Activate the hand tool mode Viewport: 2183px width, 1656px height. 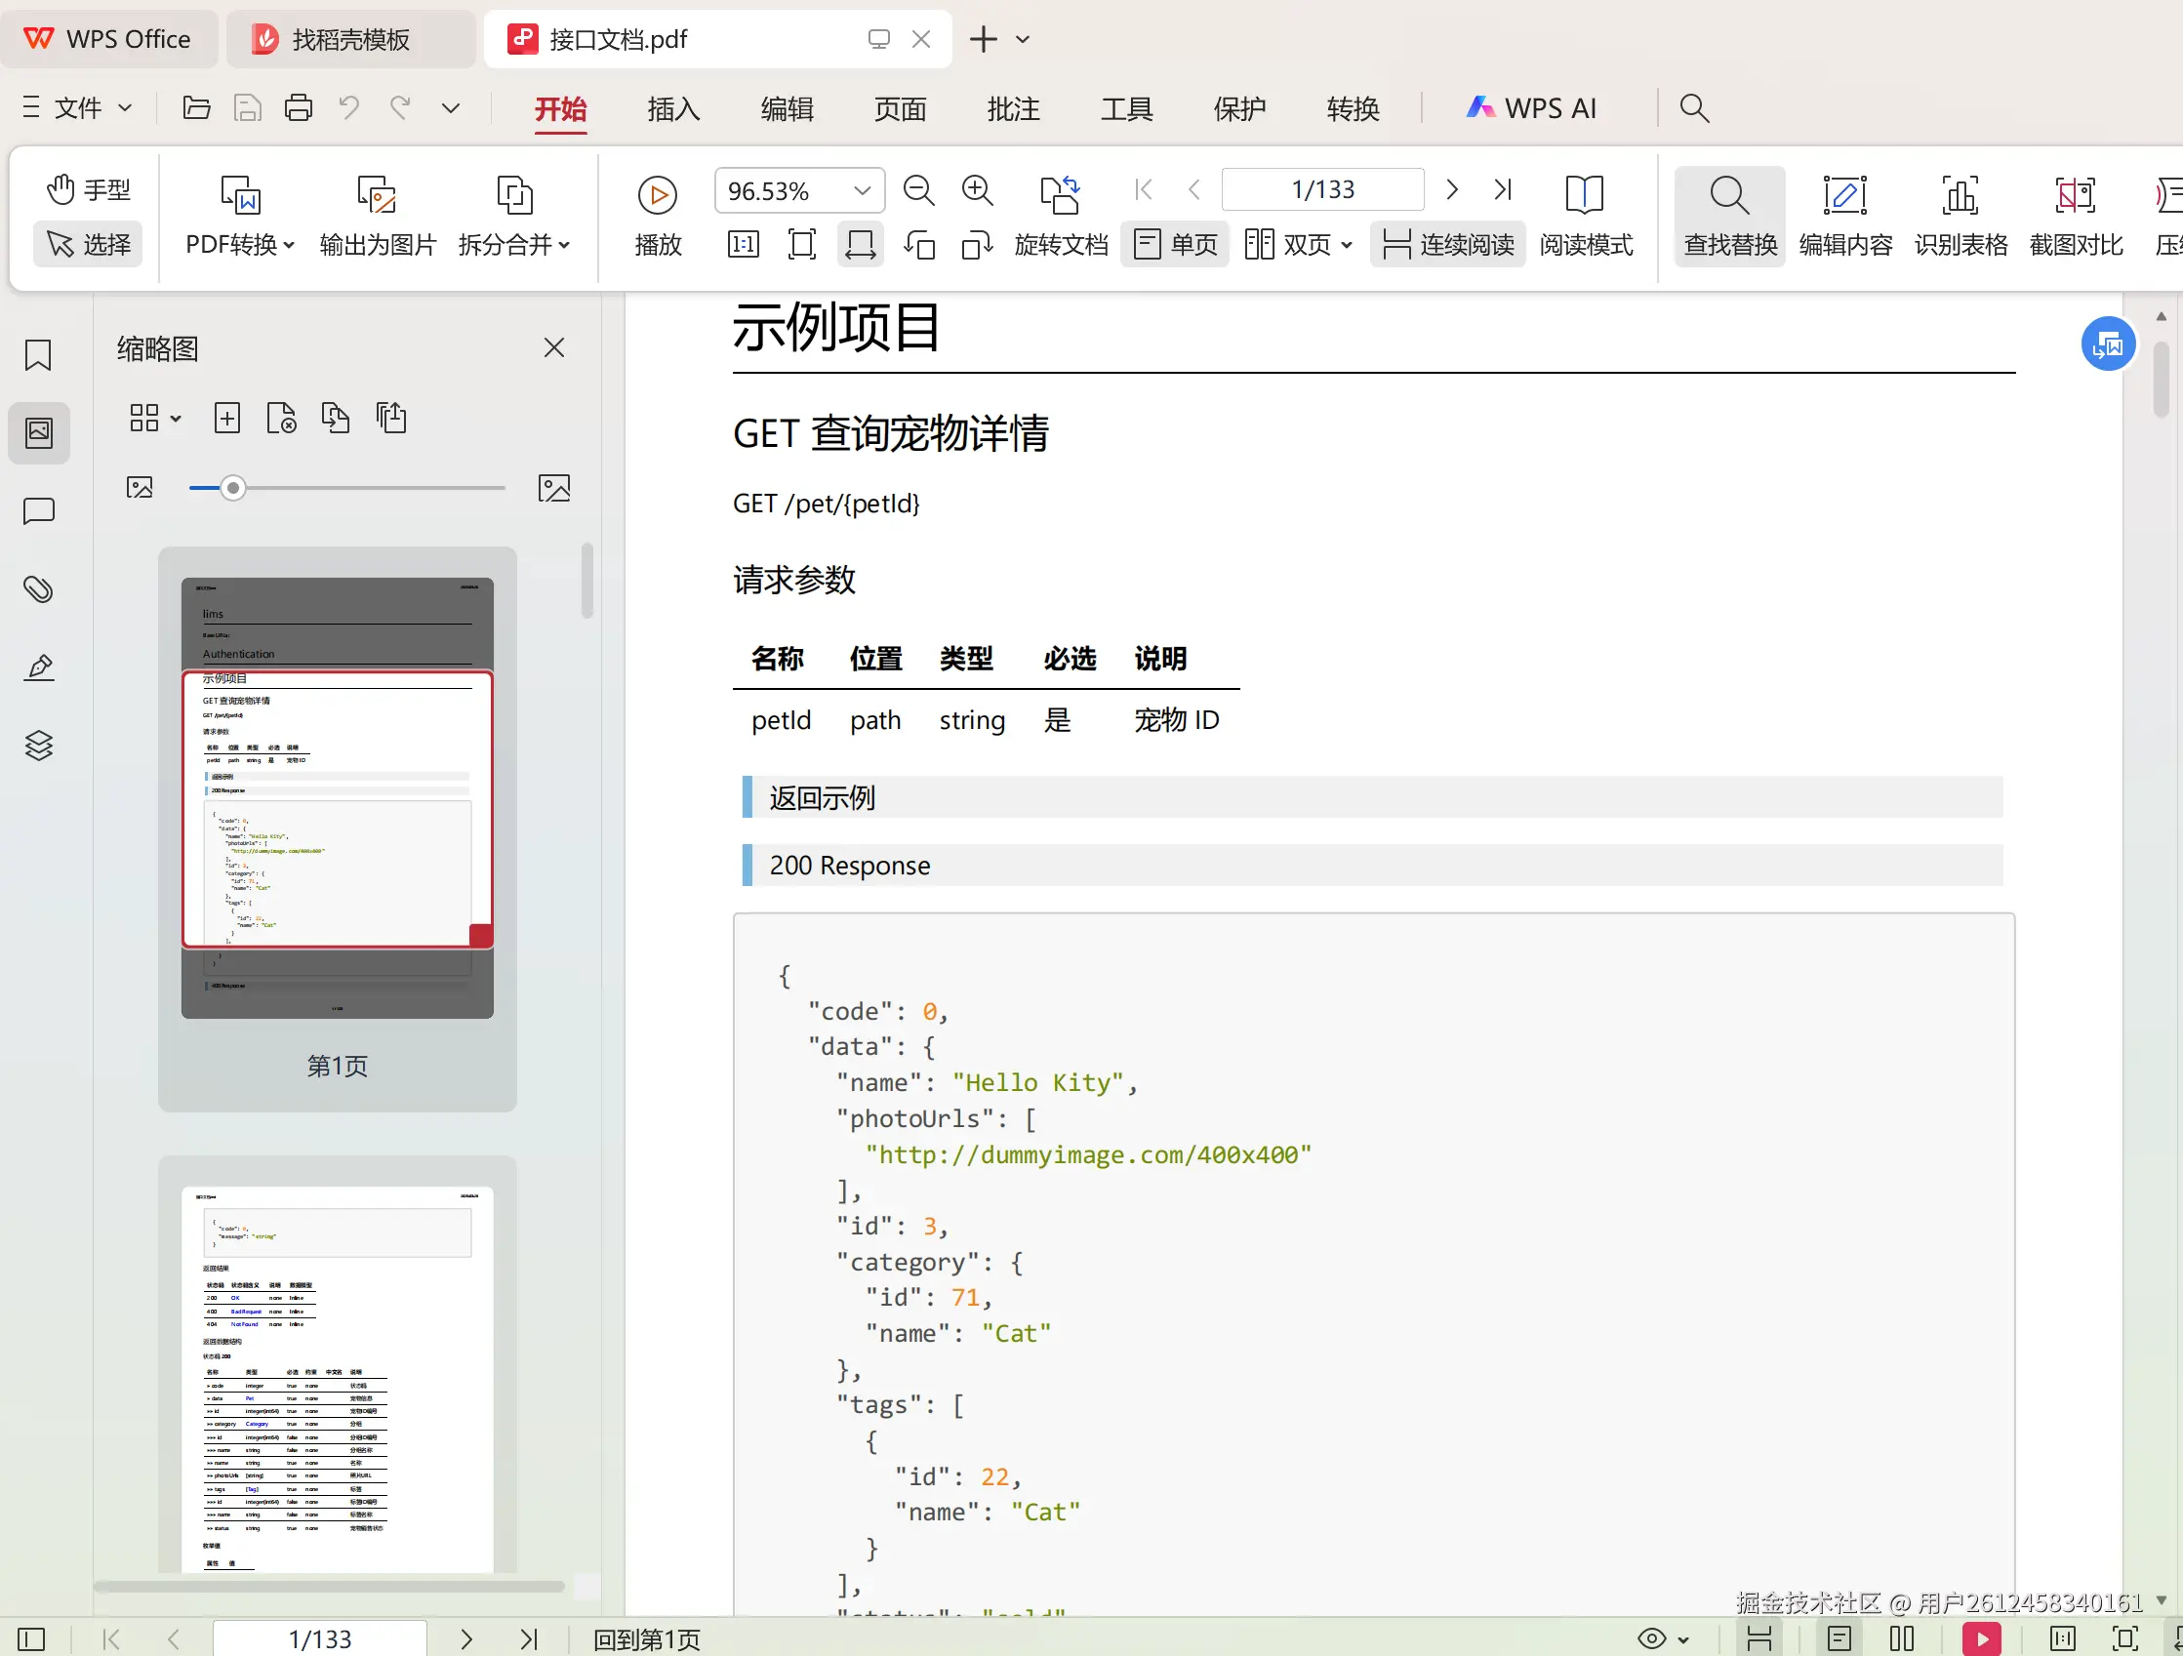[x=88, y=189]
